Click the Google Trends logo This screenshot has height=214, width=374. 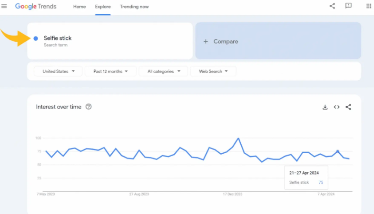tap(36, 7)
